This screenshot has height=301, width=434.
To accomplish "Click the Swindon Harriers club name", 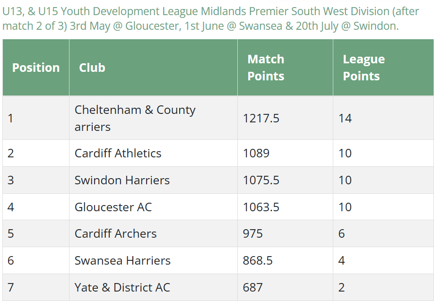I will coord(122,180).
